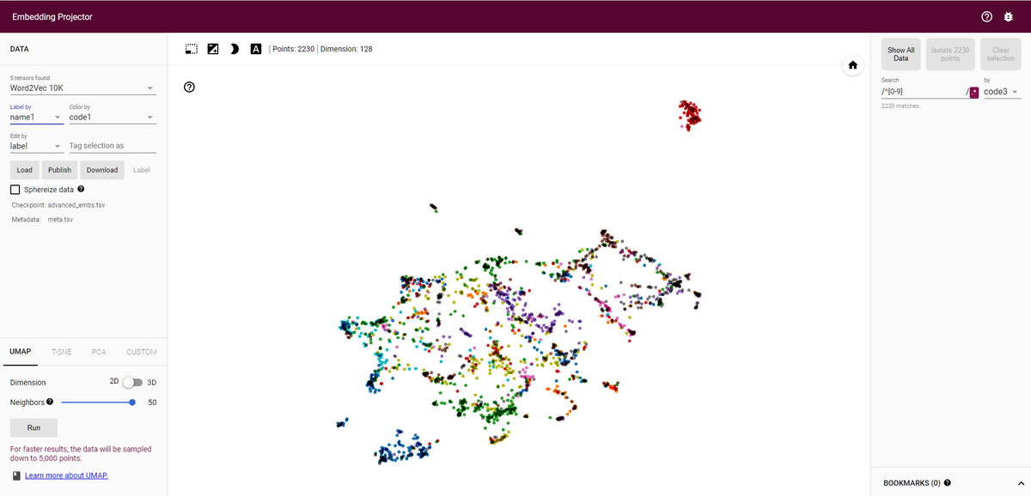Click the Neighbors help icon
1031x496 pixels.
[x=50, y=402]
